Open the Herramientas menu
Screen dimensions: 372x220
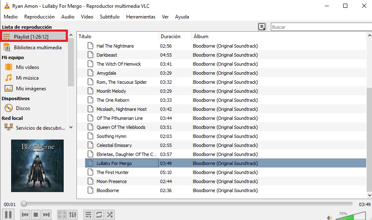(141, 17)
